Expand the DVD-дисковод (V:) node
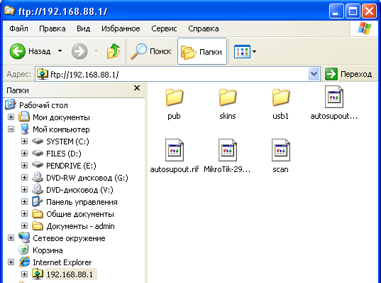The height and width of the screenshot is (283, 381). point(24,189)
